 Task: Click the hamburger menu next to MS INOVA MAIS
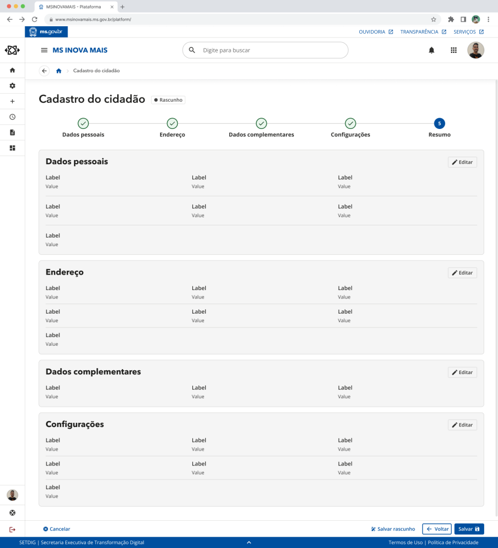[x=44, y=50]
